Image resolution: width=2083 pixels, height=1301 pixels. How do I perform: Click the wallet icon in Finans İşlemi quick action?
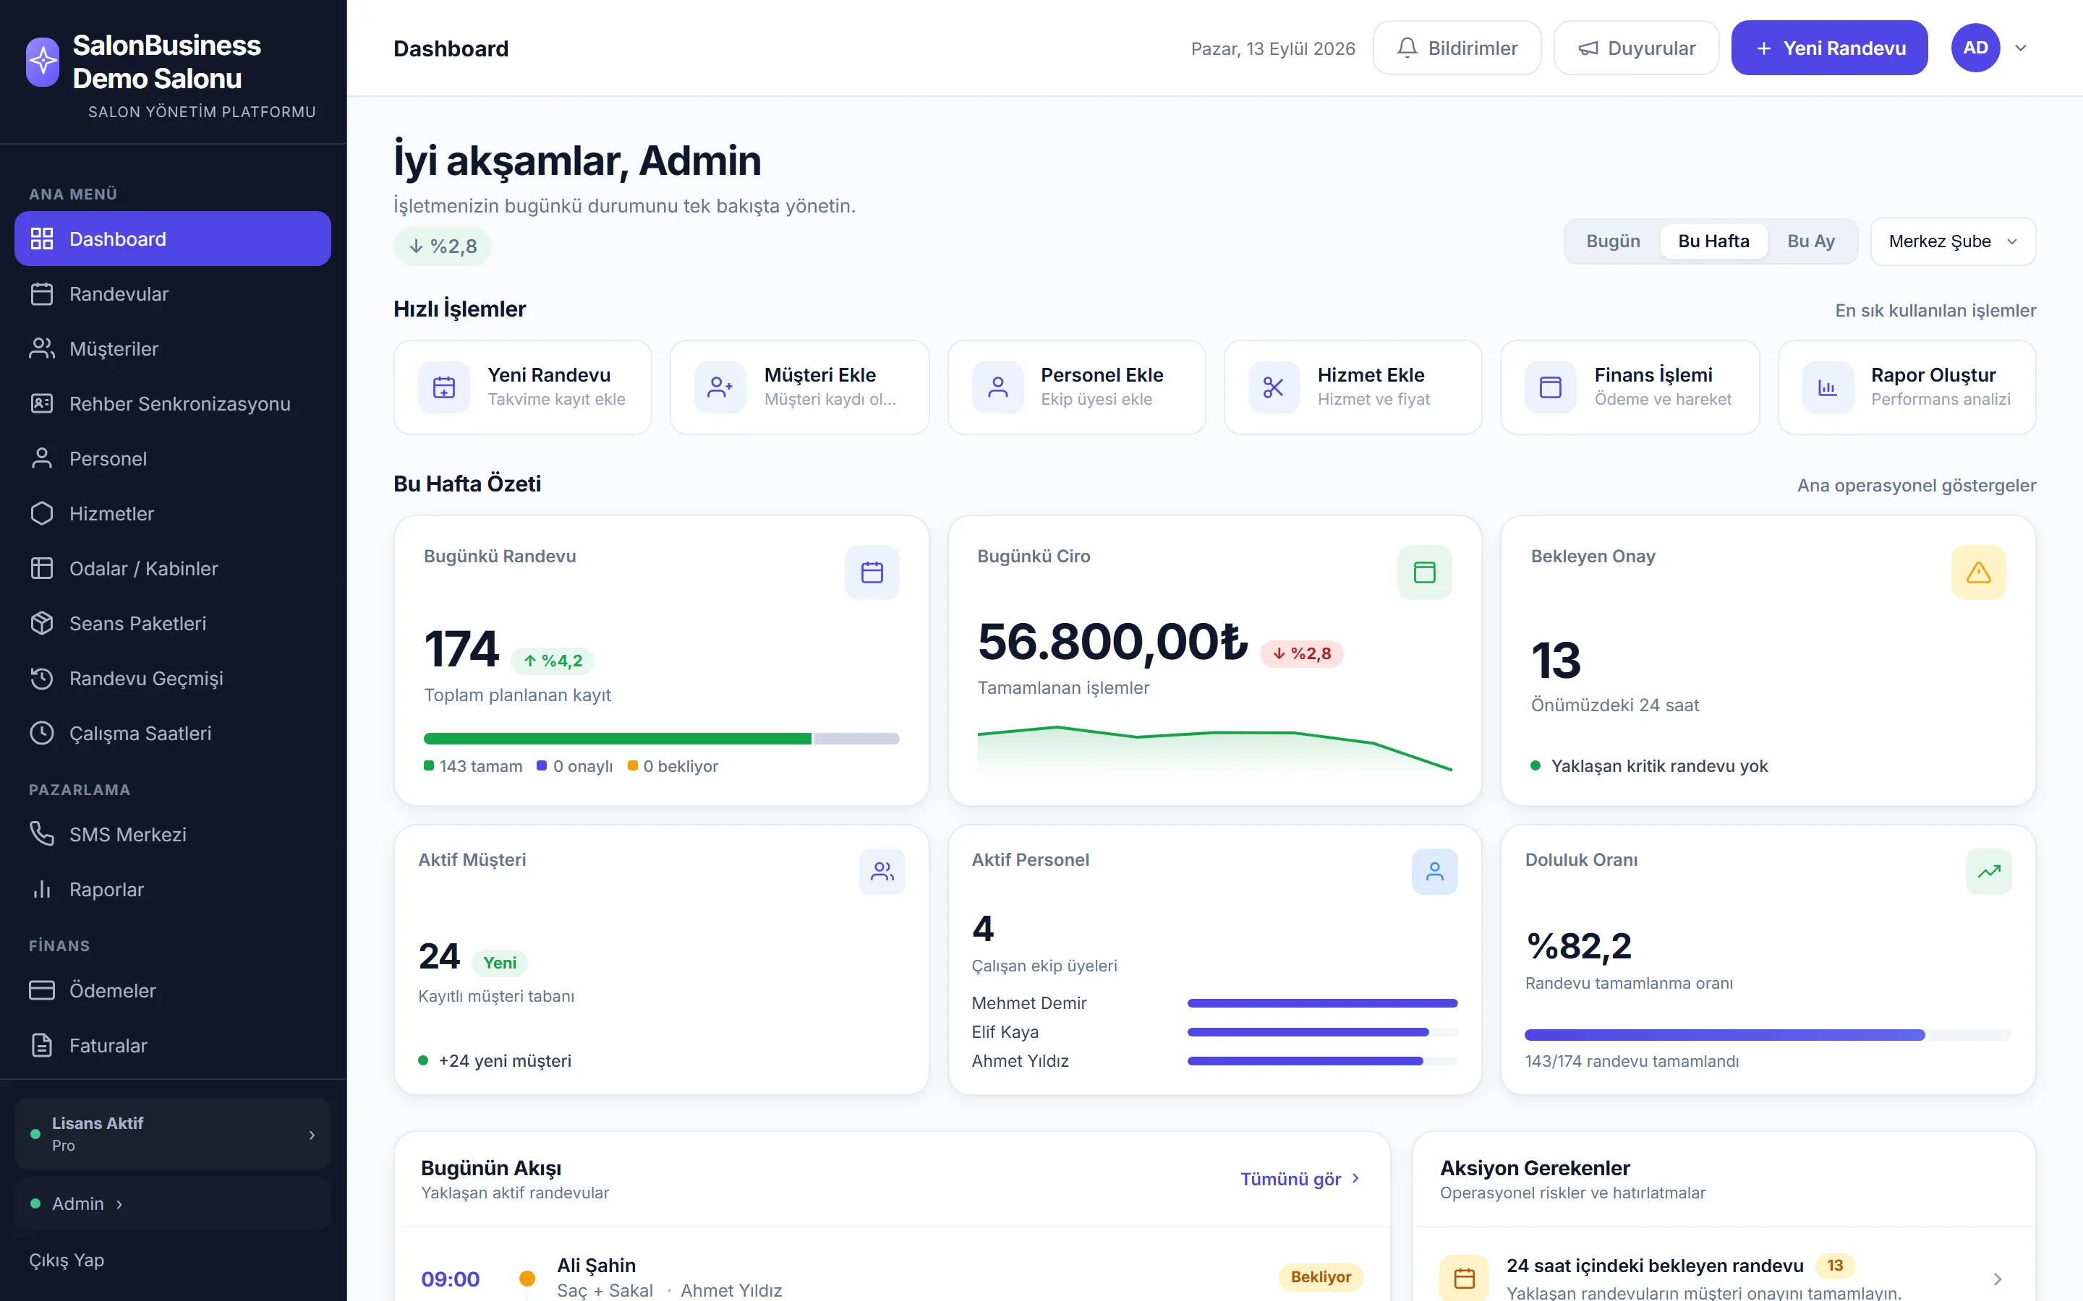pos(1550,387)
